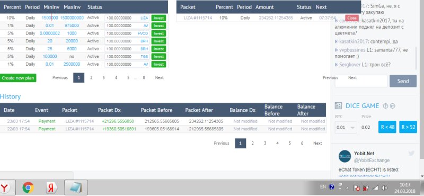Click the Yobit.Net profile avatar
Screen dimensions: 424x196
coord(345,156)
